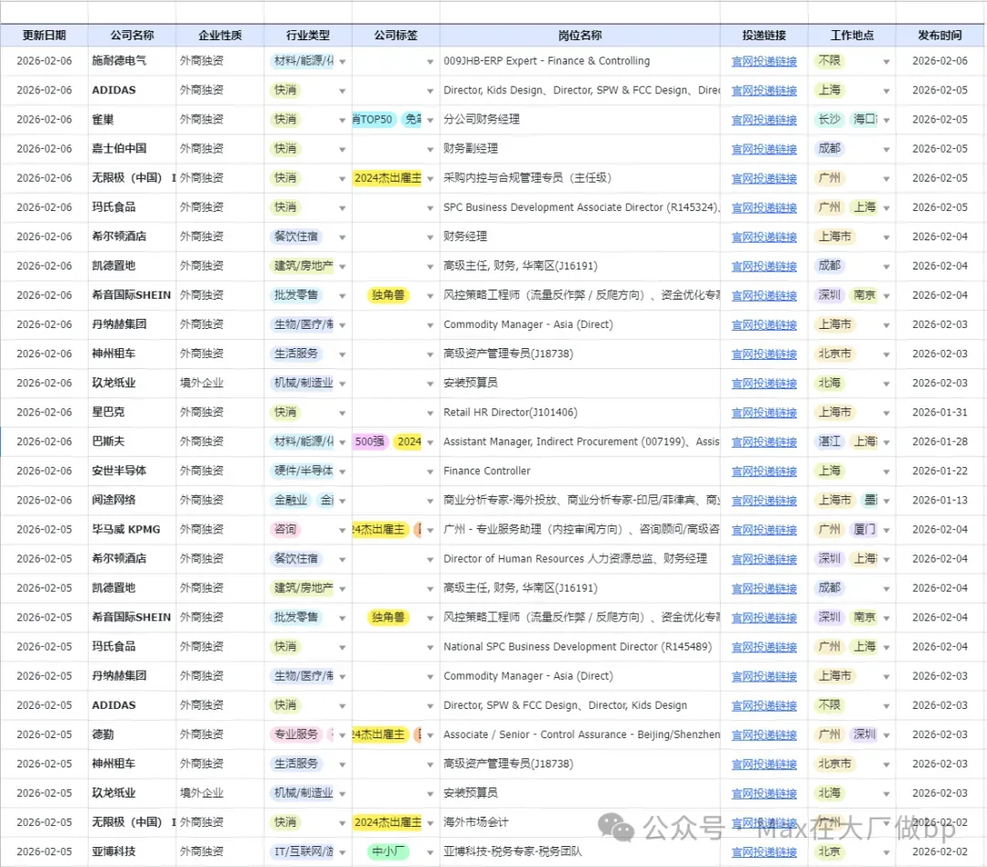Open 官网投递链接 for 阅途网络

tap(763, 501)
